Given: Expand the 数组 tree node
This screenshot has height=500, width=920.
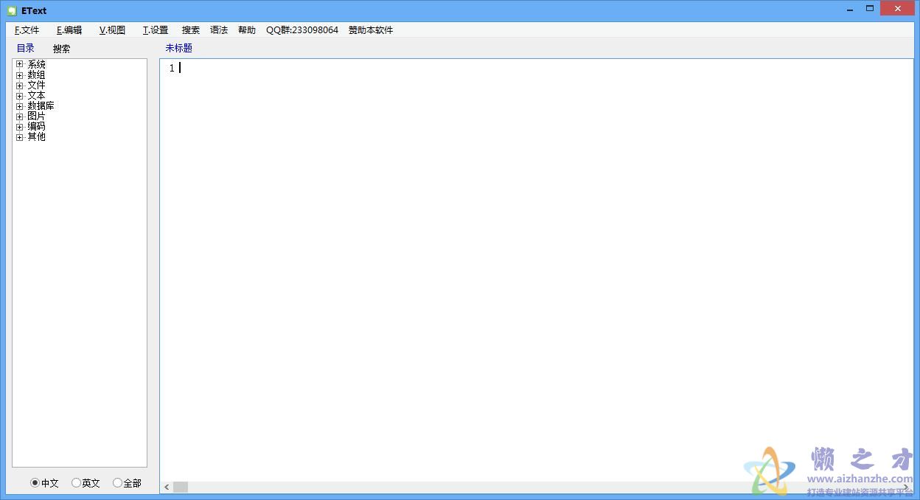Looking at the screenshot, I should [20, 75].
